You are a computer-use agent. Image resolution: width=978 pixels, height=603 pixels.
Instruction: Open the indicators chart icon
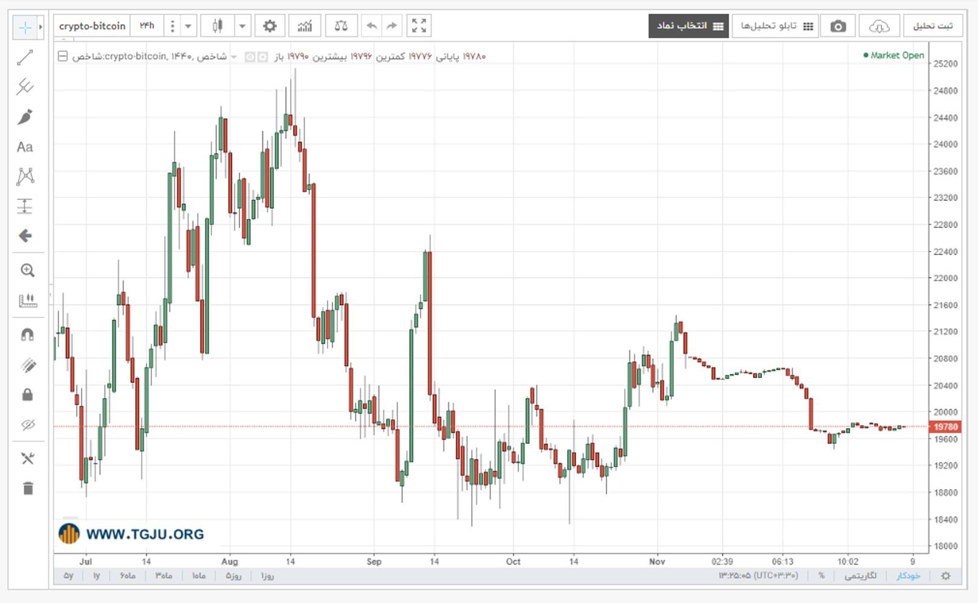pos(305,26)
